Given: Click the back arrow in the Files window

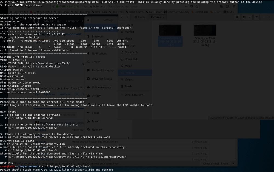Looking at the screenshot, I should click(x=121, y=17).
